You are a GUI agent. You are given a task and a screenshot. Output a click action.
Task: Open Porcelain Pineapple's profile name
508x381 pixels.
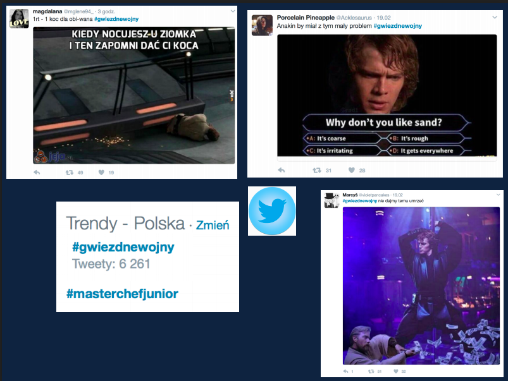point(306,18)
